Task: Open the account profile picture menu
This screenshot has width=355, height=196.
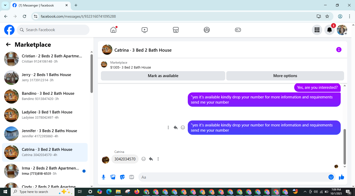Action: click(x=342, y=30)
